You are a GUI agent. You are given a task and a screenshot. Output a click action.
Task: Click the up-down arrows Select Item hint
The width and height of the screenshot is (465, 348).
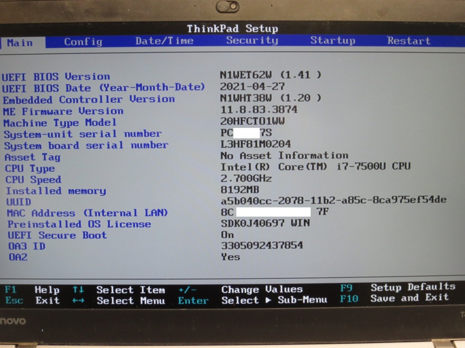tap(119, 290)
